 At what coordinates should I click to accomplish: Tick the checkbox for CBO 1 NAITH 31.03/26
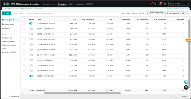coord(24,76)
